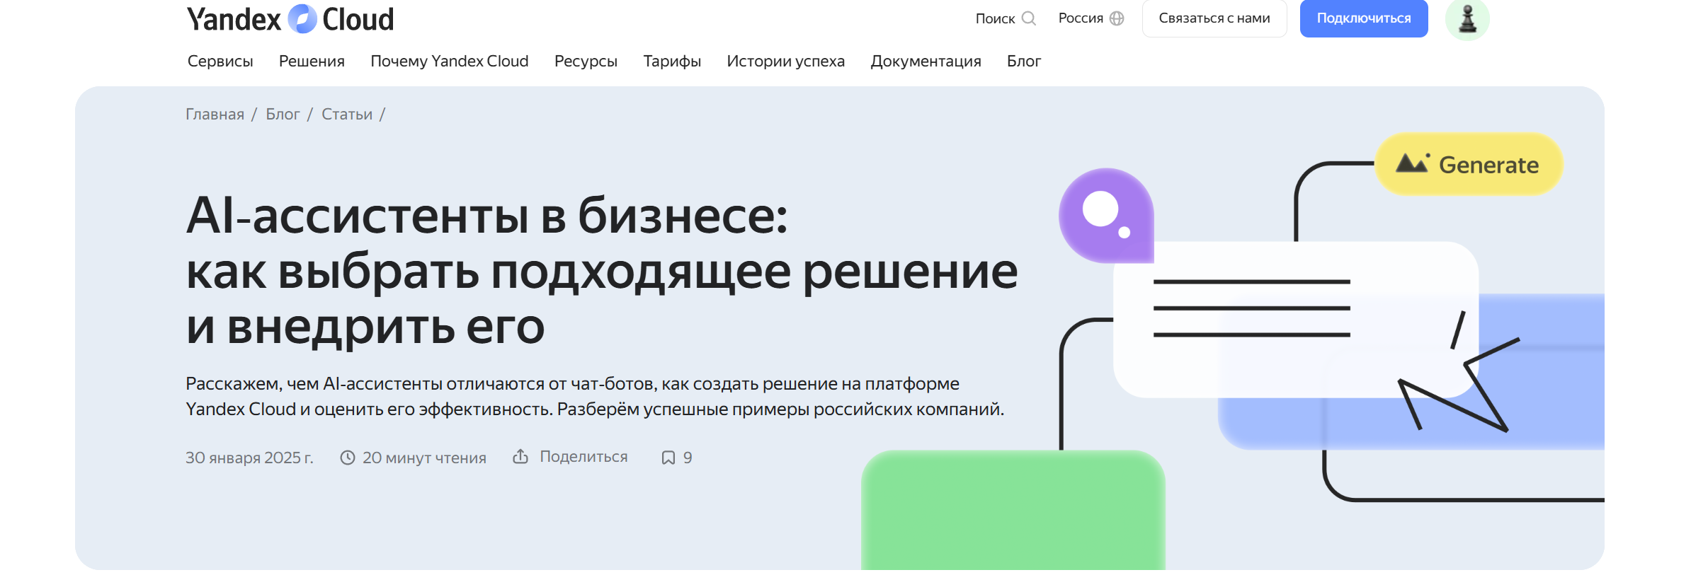Click the Статьи breadcrumb link

347,114
